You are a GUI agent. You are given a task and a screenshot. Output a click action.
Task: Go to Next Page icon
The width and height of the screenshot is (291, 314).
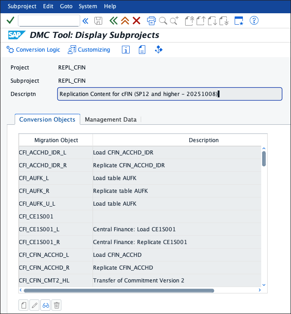tap(212, 21)
